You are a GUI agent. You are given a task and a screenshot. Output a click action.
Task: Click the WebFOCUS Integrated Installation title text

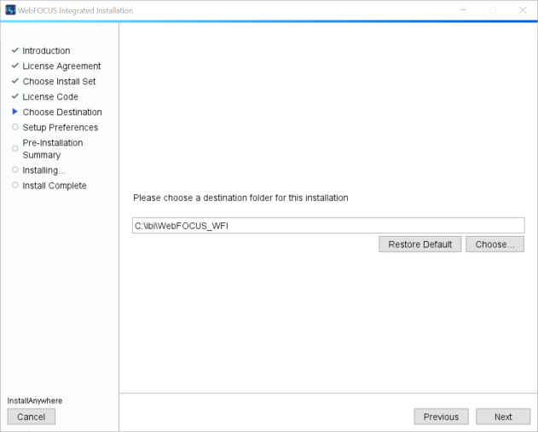click(x=75, y=10)
